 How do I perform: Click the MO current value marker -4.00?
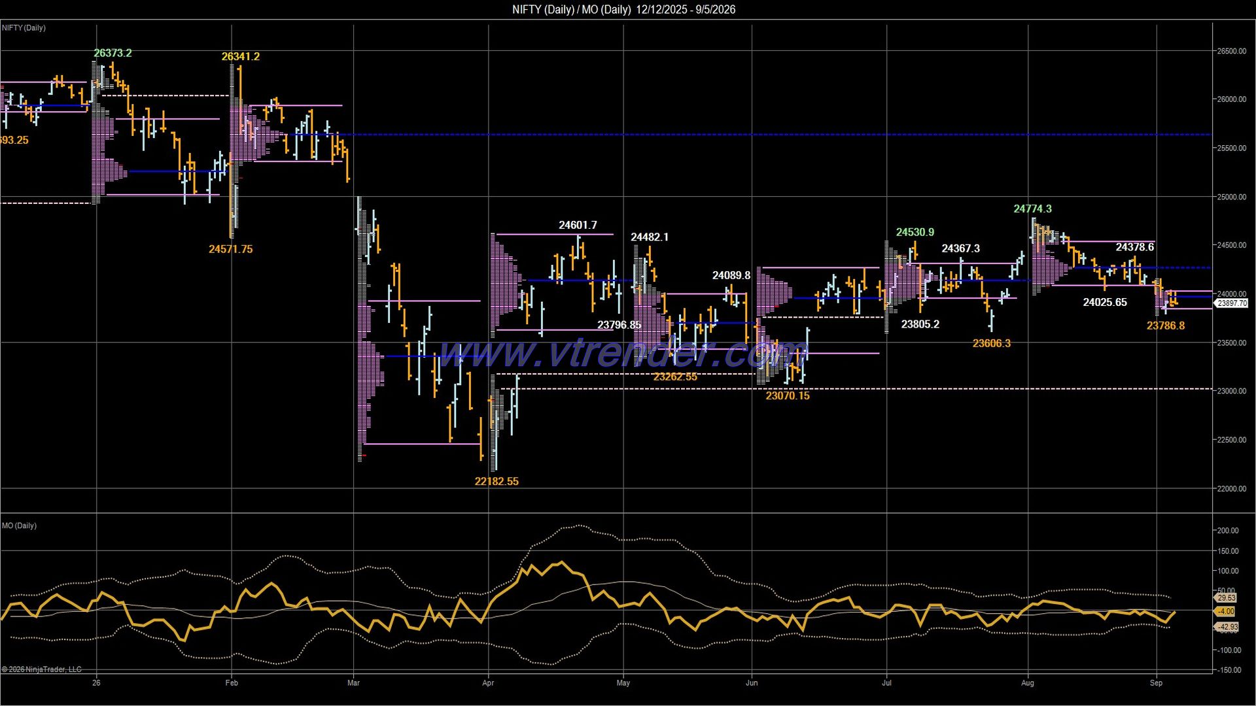coord(1225,612)
